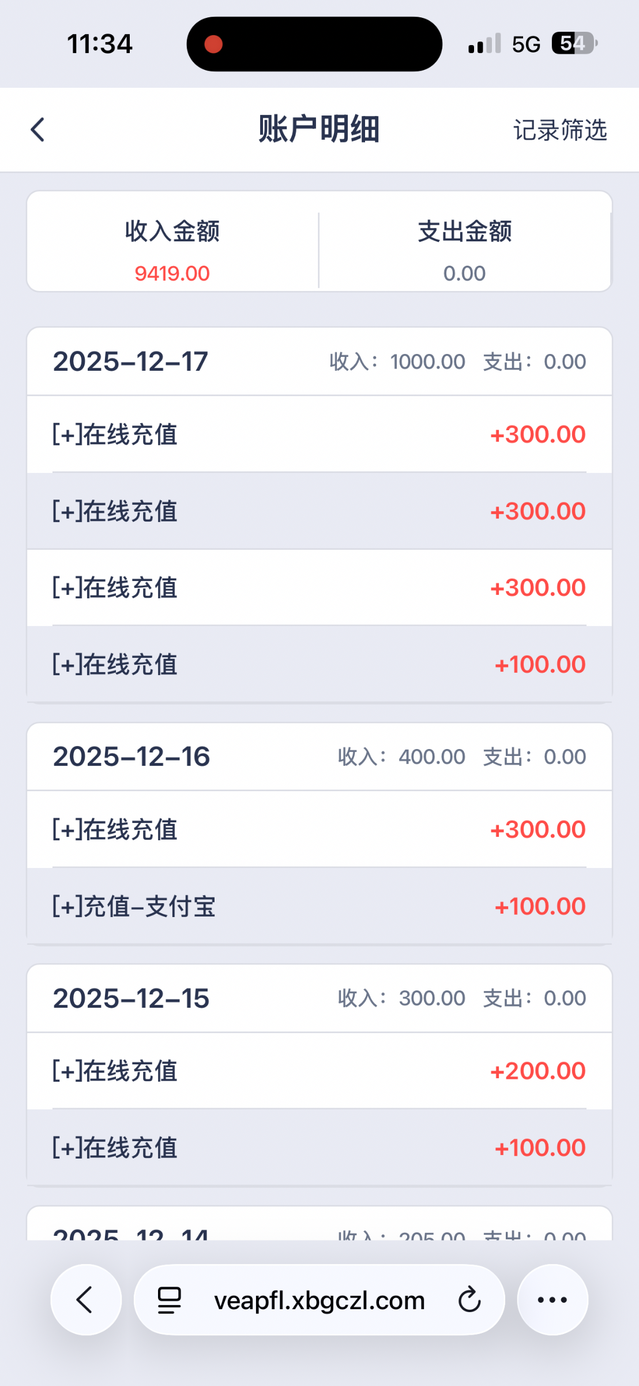Image resolution: width=639 pixels, height=1386 pixels.
Task: Tap the red recording indicator in Dynamic Island
Action: pyautogui.click(x=213, y=44)
